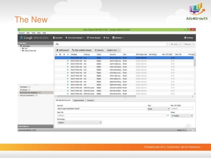Open the Statistics dropdown
Screen dimensions: 211x158
(x=118, y=38)
